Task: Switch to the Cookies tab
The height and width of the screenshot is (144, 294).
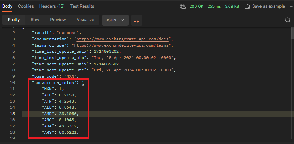Action: coord(26,6)
